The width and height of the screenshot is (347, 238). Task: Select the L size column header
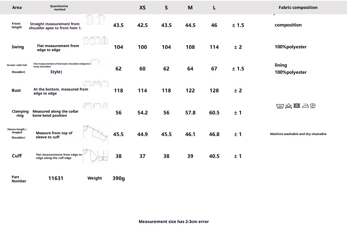pyautogui.click(x=214, y=8)
